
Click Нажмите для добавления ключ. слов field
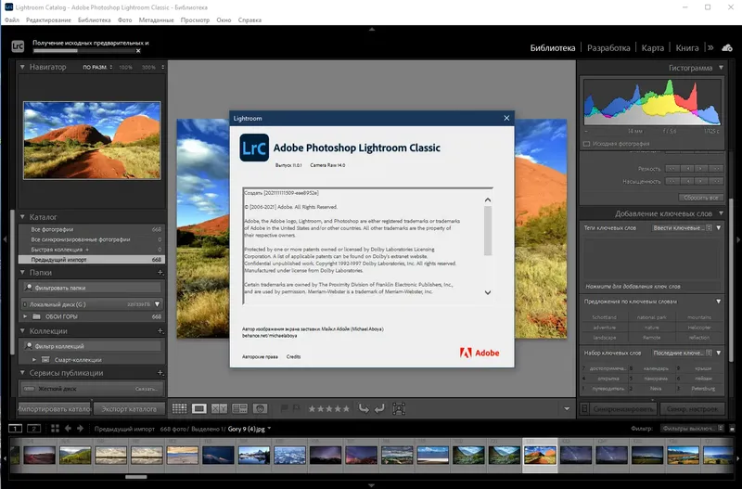click(x=652, y=286)
